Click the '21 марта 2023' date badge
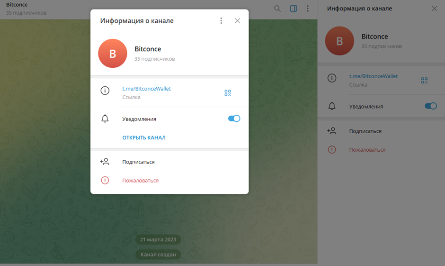Screen dimensions: 445x266 click(158, 239)
